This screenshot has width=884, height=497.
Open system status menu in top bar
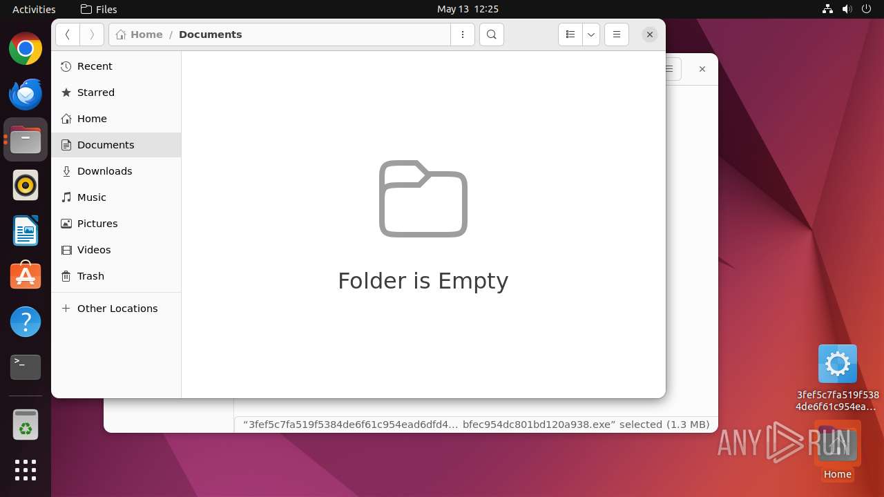coord(847,9)
